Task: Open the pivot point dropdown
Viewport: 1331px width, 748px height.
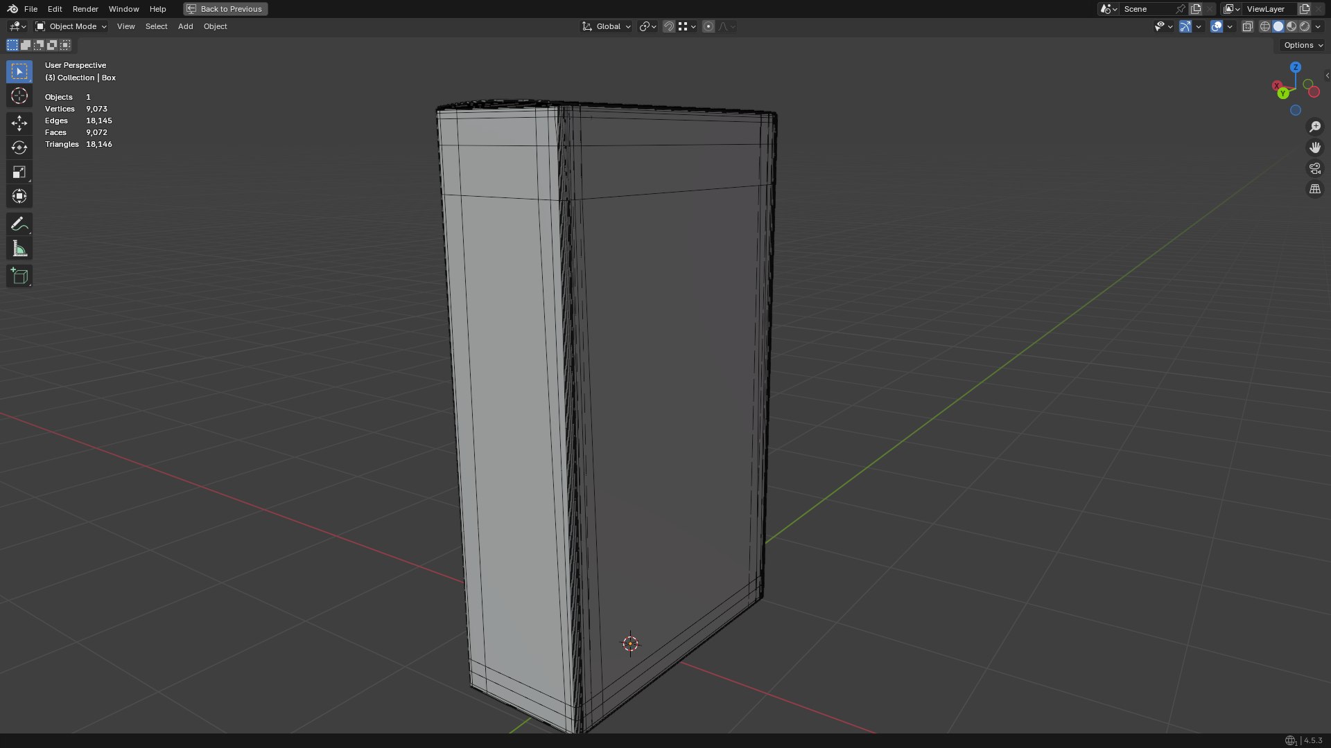Action: (x=647, y=26)
